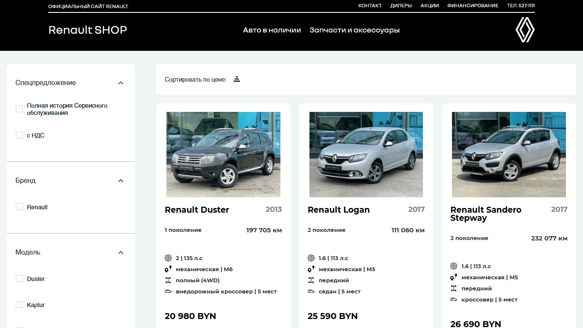Click the Renault diamond logo in header
The height and width of the screenshot is (328, 583).
click(525, 30)
